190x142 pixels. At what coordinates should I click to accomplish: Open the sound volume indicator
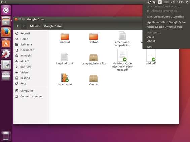[172, 2]
